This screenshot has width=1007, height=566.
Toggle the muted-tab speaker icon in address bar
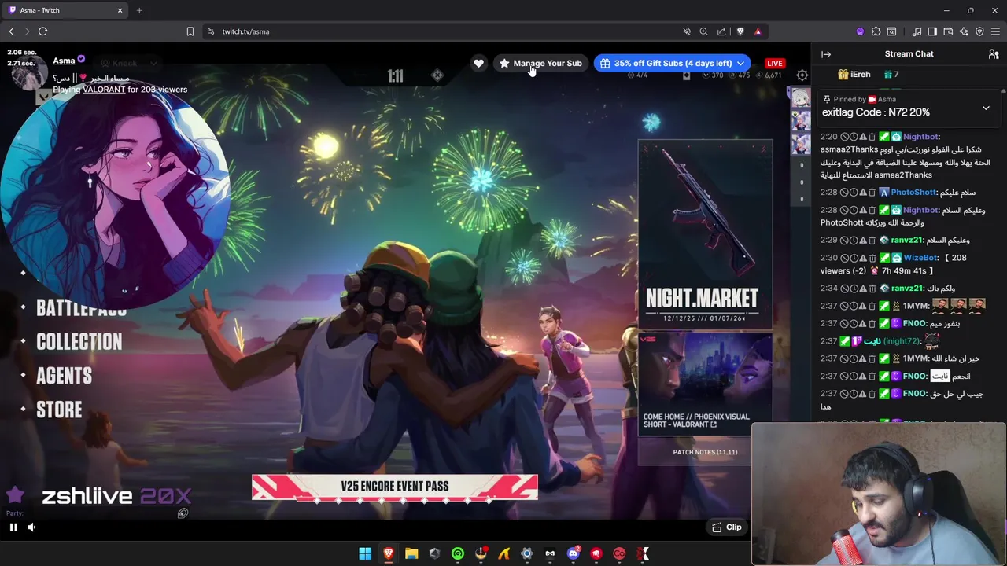coord(686,31)
